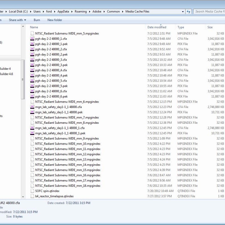Image resolution: width=225 pixels, height=225 pixels.
Task: Sort files by the Date modified column
Action: point(157,27)
